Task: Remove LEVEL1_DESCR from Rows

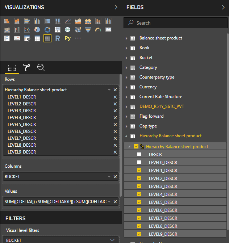Action: pyautogui.click(x=115, y=97)
